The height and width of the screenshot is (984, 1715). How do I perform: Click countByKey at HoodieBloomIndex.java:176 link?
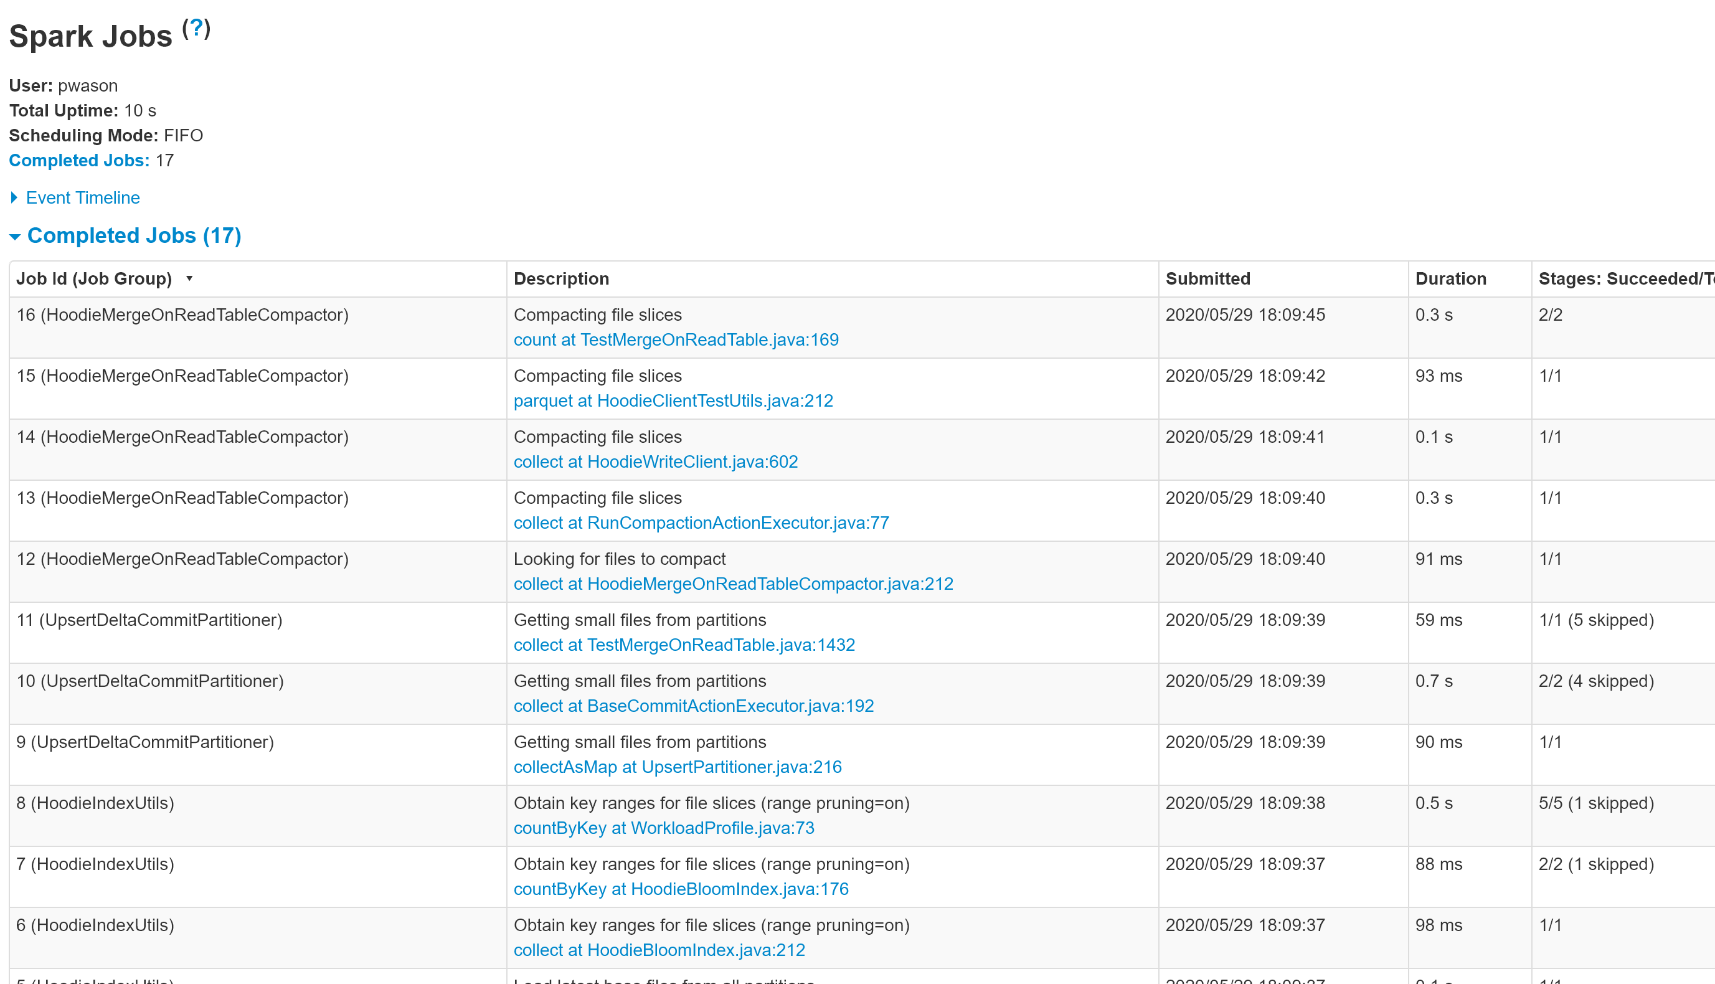tap(681, 889)
